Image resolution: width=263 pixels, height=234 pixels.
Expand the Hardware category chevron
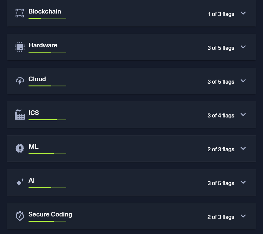(x=243, y=47)
